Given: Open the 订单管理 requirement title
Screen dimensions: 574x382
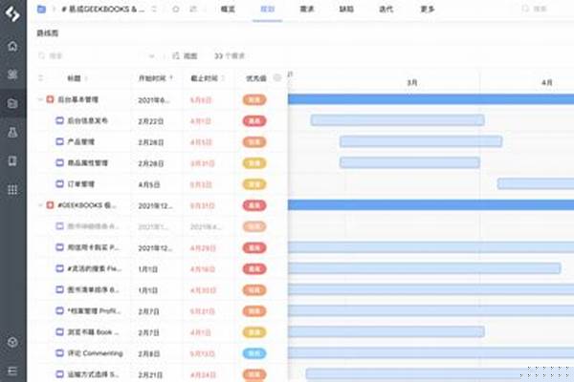Looking at the screenshot, I should pyautogui.click(x=81, y=184).
